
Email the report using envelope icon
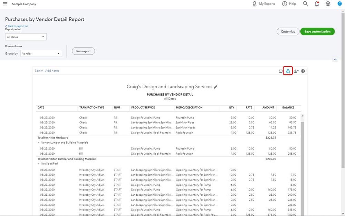(280, 71)
